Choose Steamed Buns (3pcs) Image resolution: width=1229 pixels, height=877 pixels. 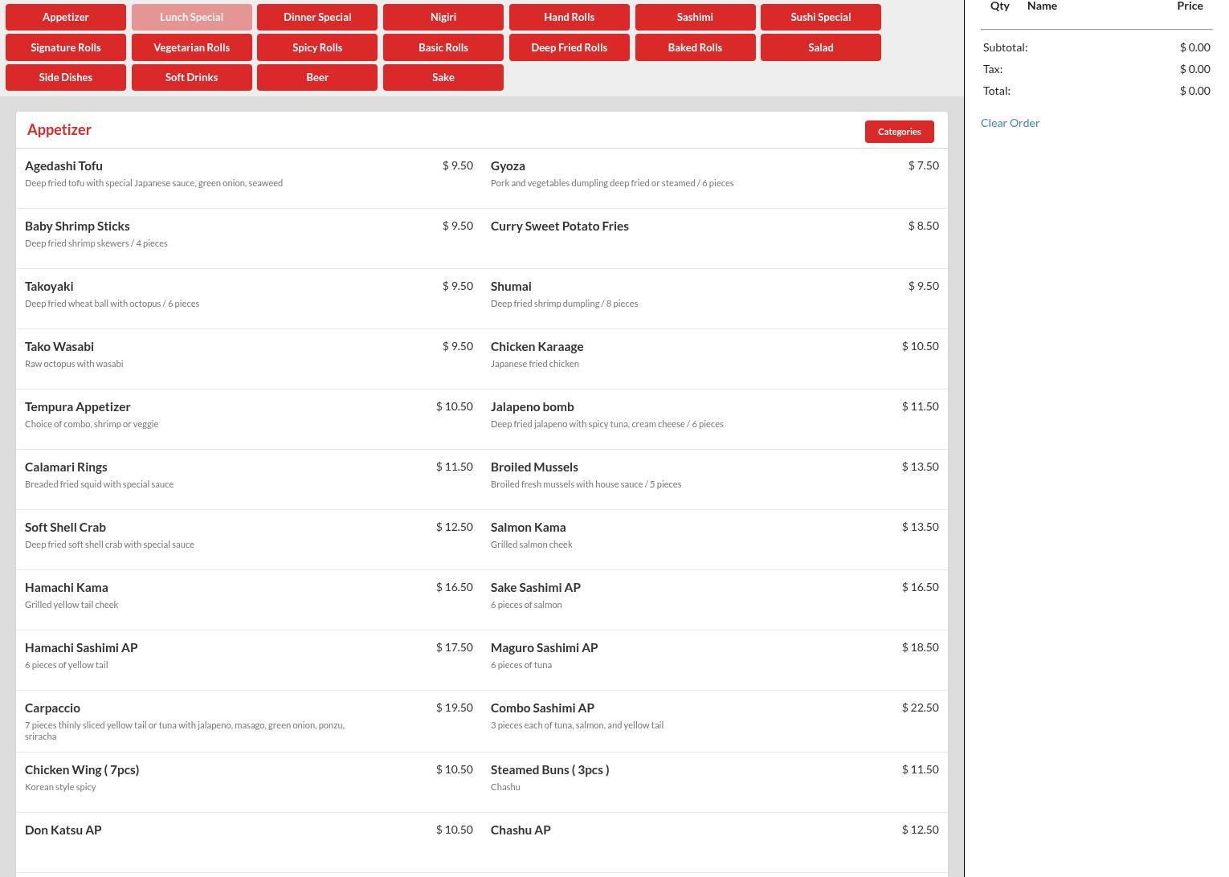549,770
